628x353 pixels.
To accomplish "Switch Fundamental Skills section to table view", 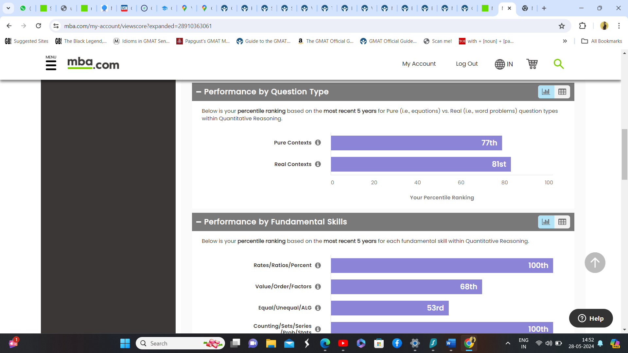I will (562, 222).
